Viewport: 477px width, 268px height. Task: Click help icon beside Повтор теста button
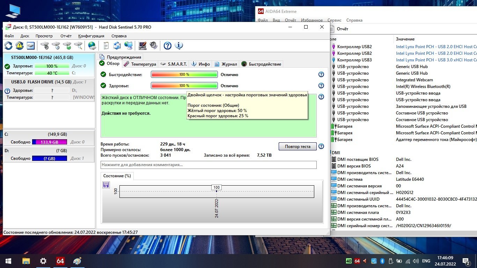pos(321,147)
